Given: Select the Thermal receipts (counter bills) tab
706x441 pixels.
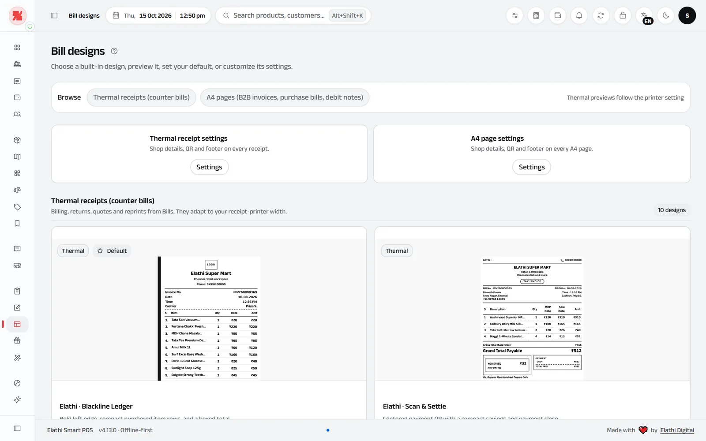Looking at the screenshot, I should tap(141, 97).
